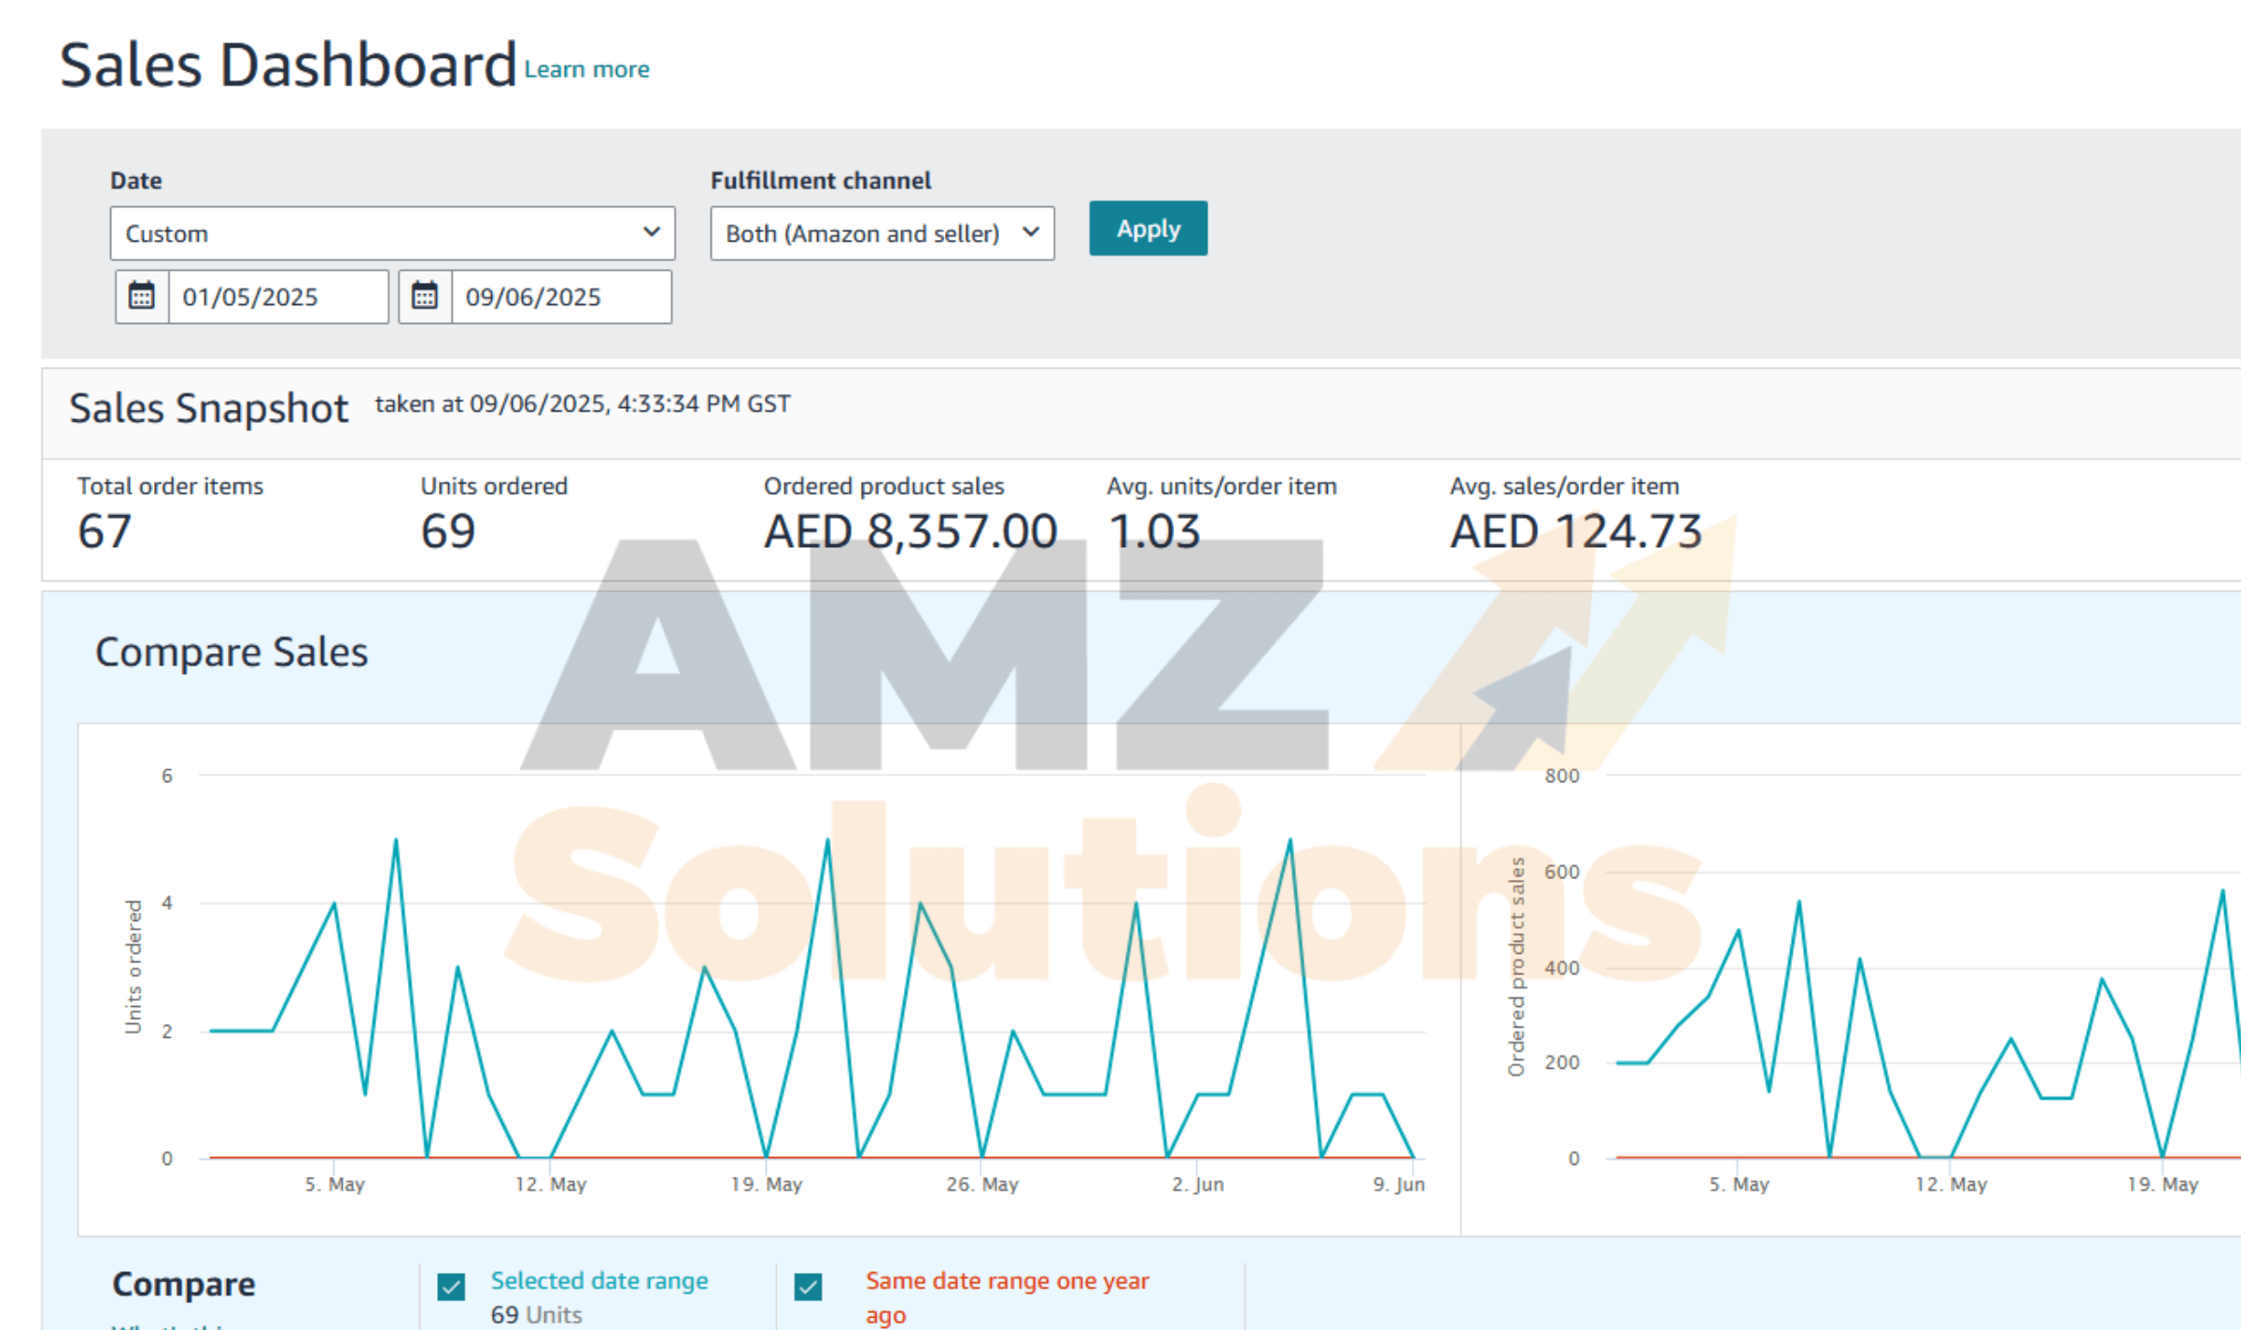Click the 2. Jun marker on units chart
The height and width of the screenshot is (1330, 2241).
(1198, 1183)
